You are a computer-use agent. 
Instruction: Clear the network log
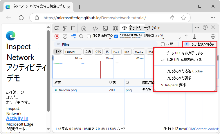point(65,36)
